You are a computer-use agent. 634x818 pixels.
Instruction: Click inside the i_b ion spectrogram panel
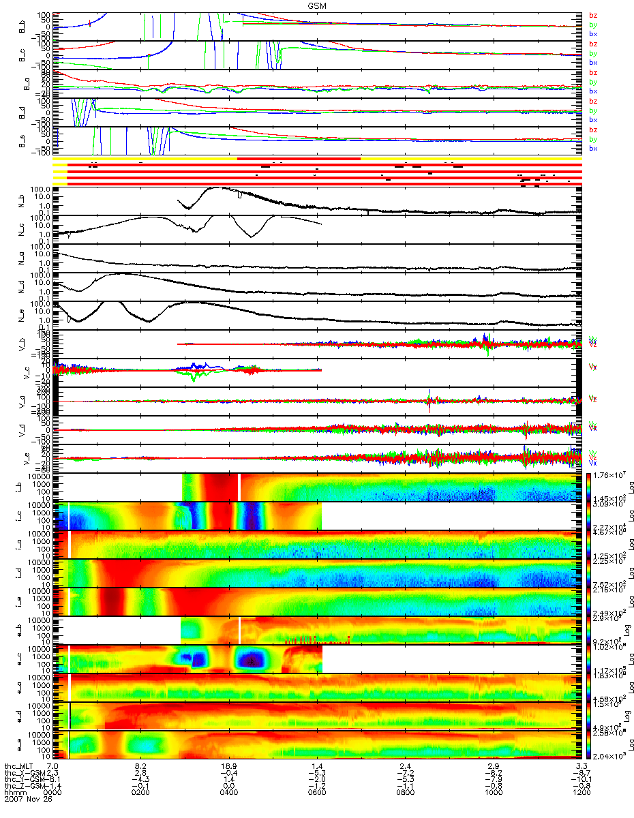[317, 487]
